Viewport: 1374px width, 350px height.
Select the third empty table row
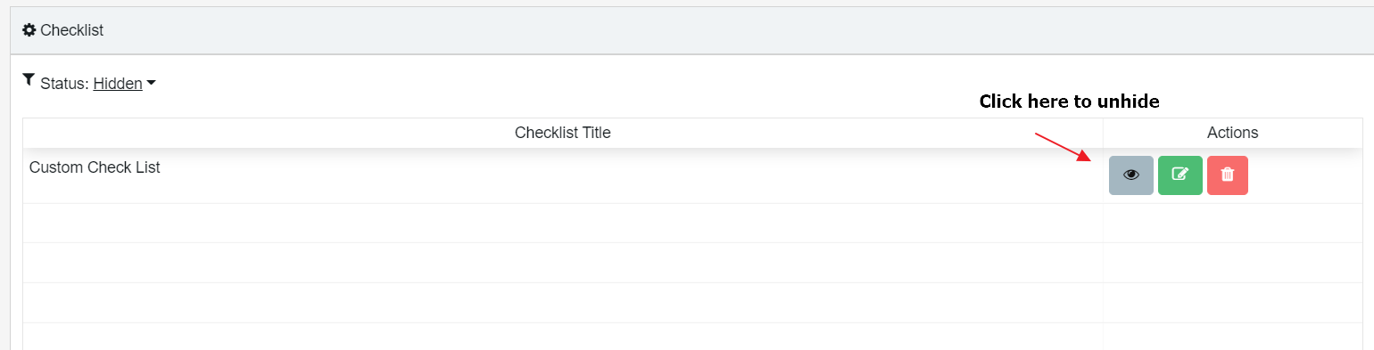click(692, 303)
